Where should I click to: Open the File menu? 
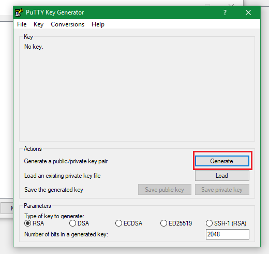pyautogui.click(x=22, y=24)
